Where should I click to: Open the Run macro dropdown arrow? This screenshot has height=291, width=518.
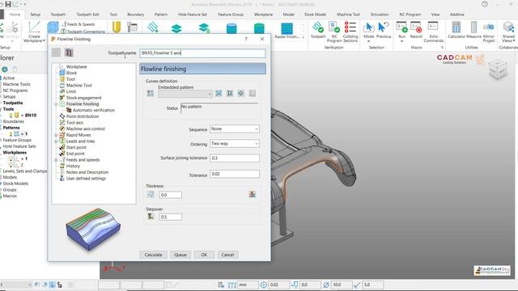pyautogui.click(x=401, y=41)
